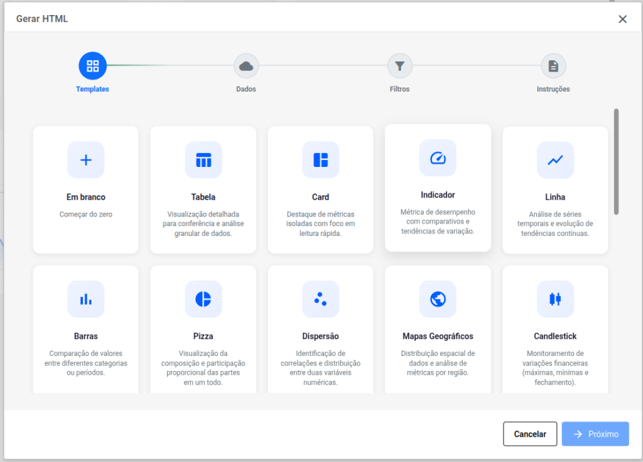Pick the Candlestick chart icon
The width and height of the screenshot is (643, 462).
tap(555, 299)
